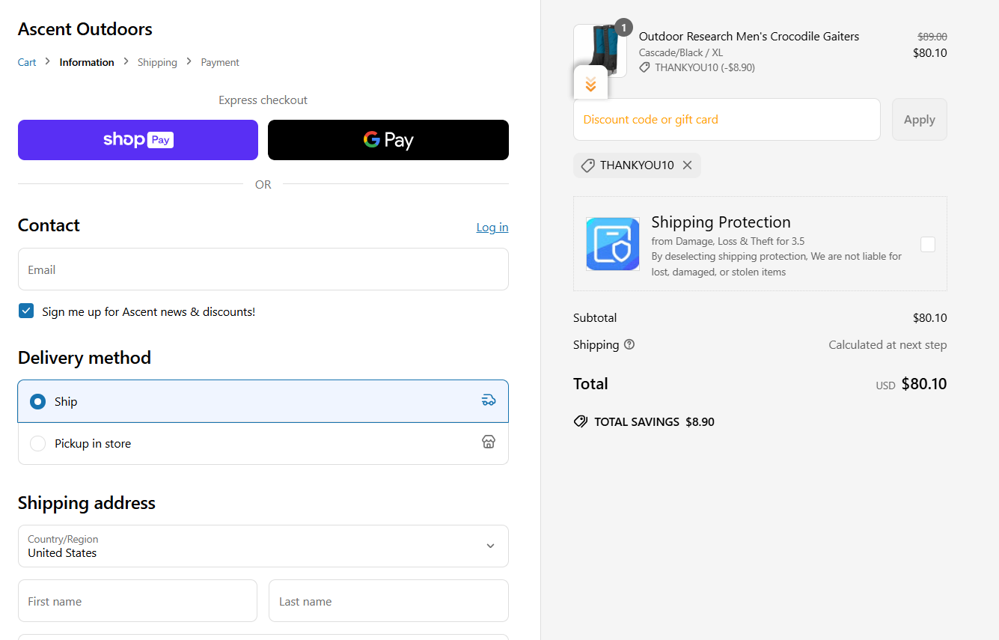Viewport: 999px width, 640px height.
Task: Click the Cascade/Black / XL variant text
Action: (681, 52)
